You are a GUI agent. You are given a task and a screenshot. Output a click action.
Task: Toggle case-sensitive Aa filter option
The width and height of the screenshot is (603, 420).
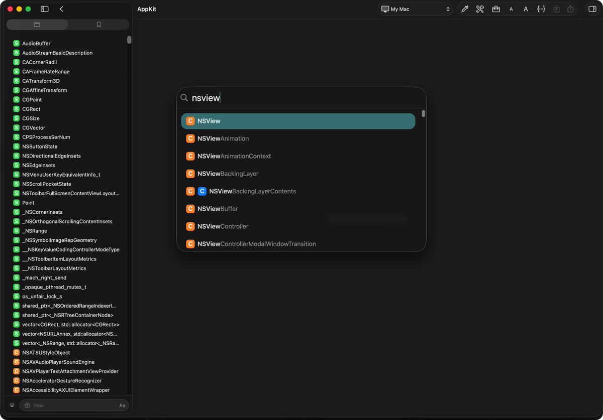click(122, 405)
